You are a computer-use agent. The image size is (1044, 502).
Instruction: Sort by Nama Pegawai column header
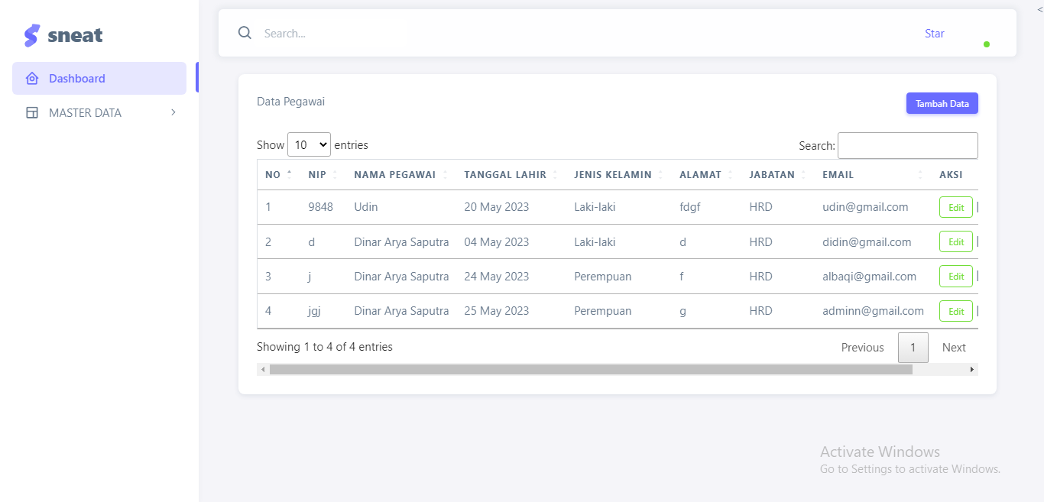394,175
